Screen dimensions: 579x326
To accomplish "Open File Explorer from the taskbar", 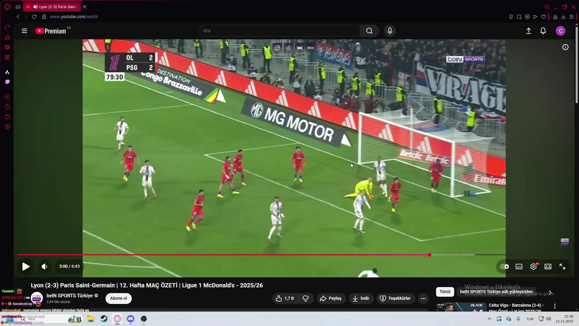I will (90, 319).
